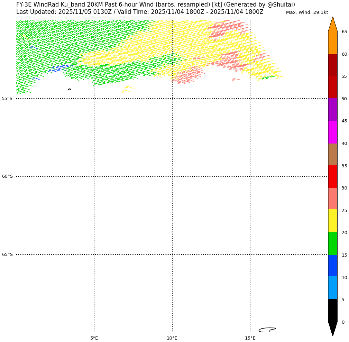Click the orange 60–65 kt colorbar segment
349x342 pixels.
pos(332,43)
